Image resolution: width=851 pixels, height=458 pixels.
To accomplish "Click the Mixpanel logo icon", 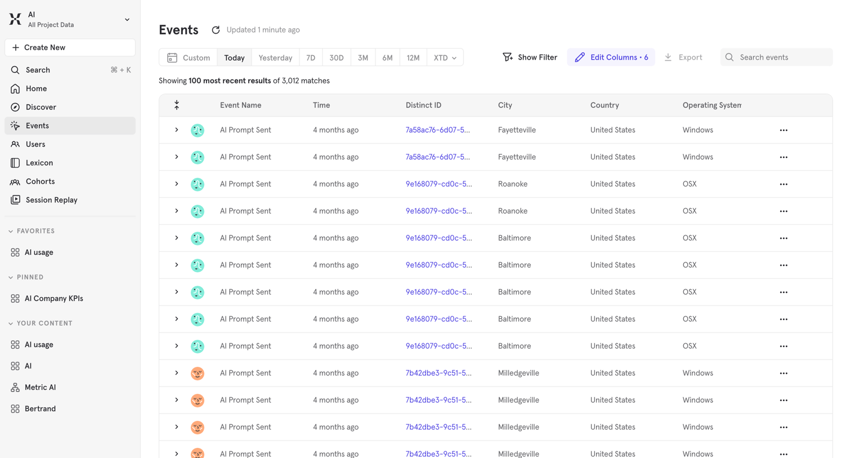I will (15, 19).
